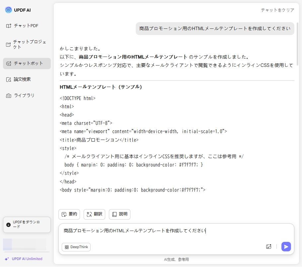Click the 翻訳 translate button
302x267 pixels.
pyautogui.click(x=94, y=214)
